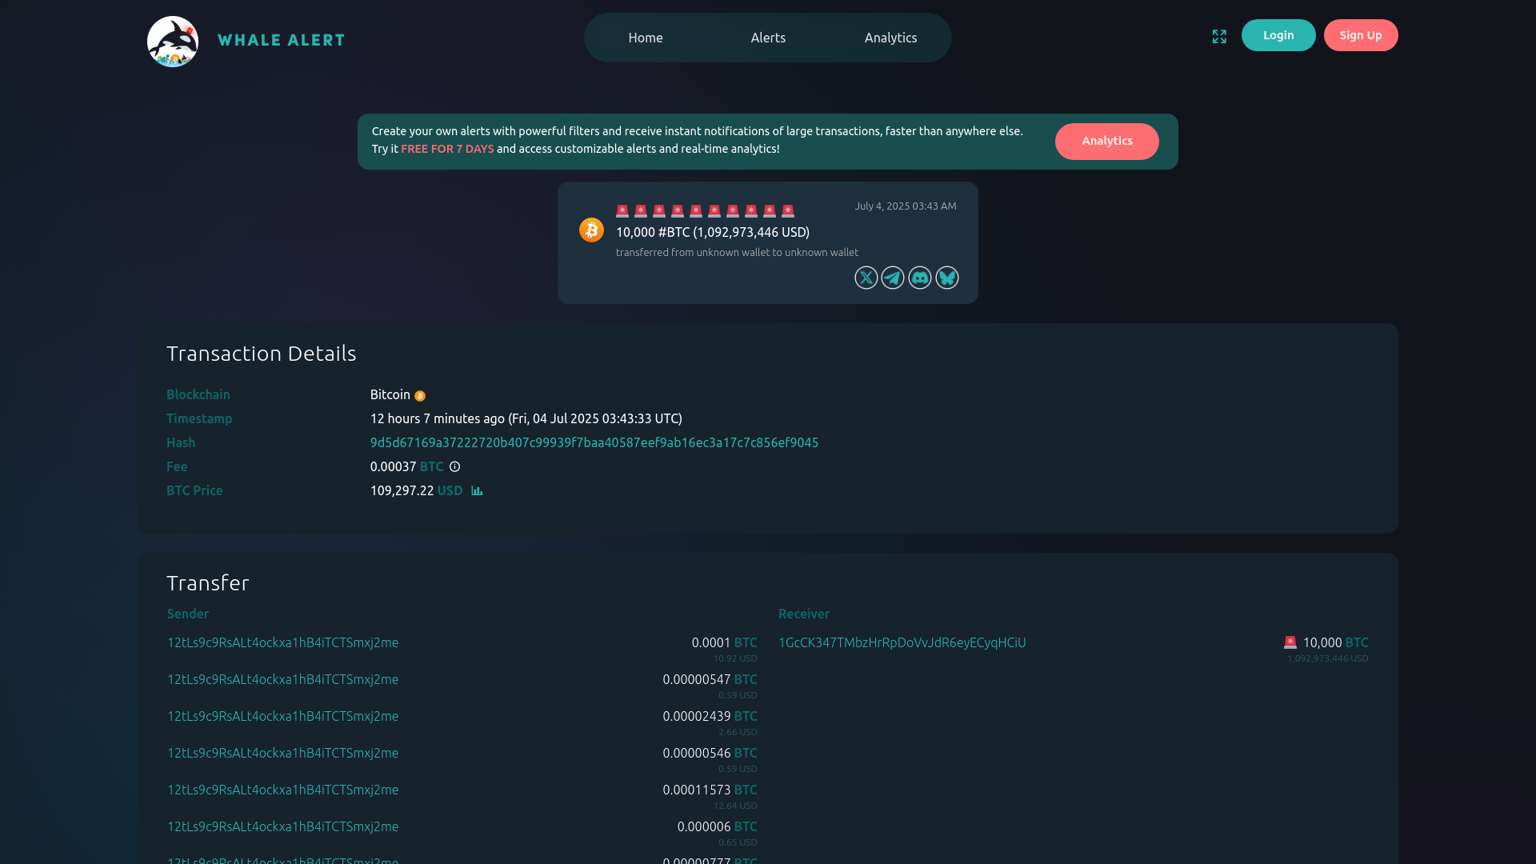Click the pink Analytics banner button
Viewport: 1536px width, 864px height.
pos(1107,142)
